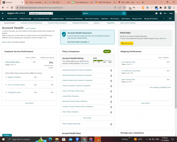
Task: Open the EN language dropdown
Action: click(x=165, y=13)
